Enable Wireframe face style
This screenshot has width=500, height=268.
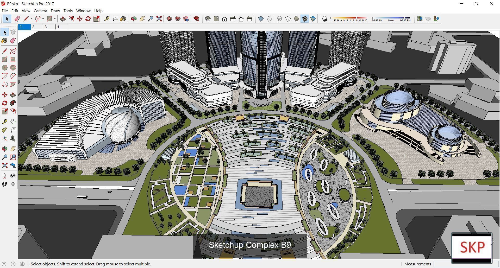tap(280, 19)
